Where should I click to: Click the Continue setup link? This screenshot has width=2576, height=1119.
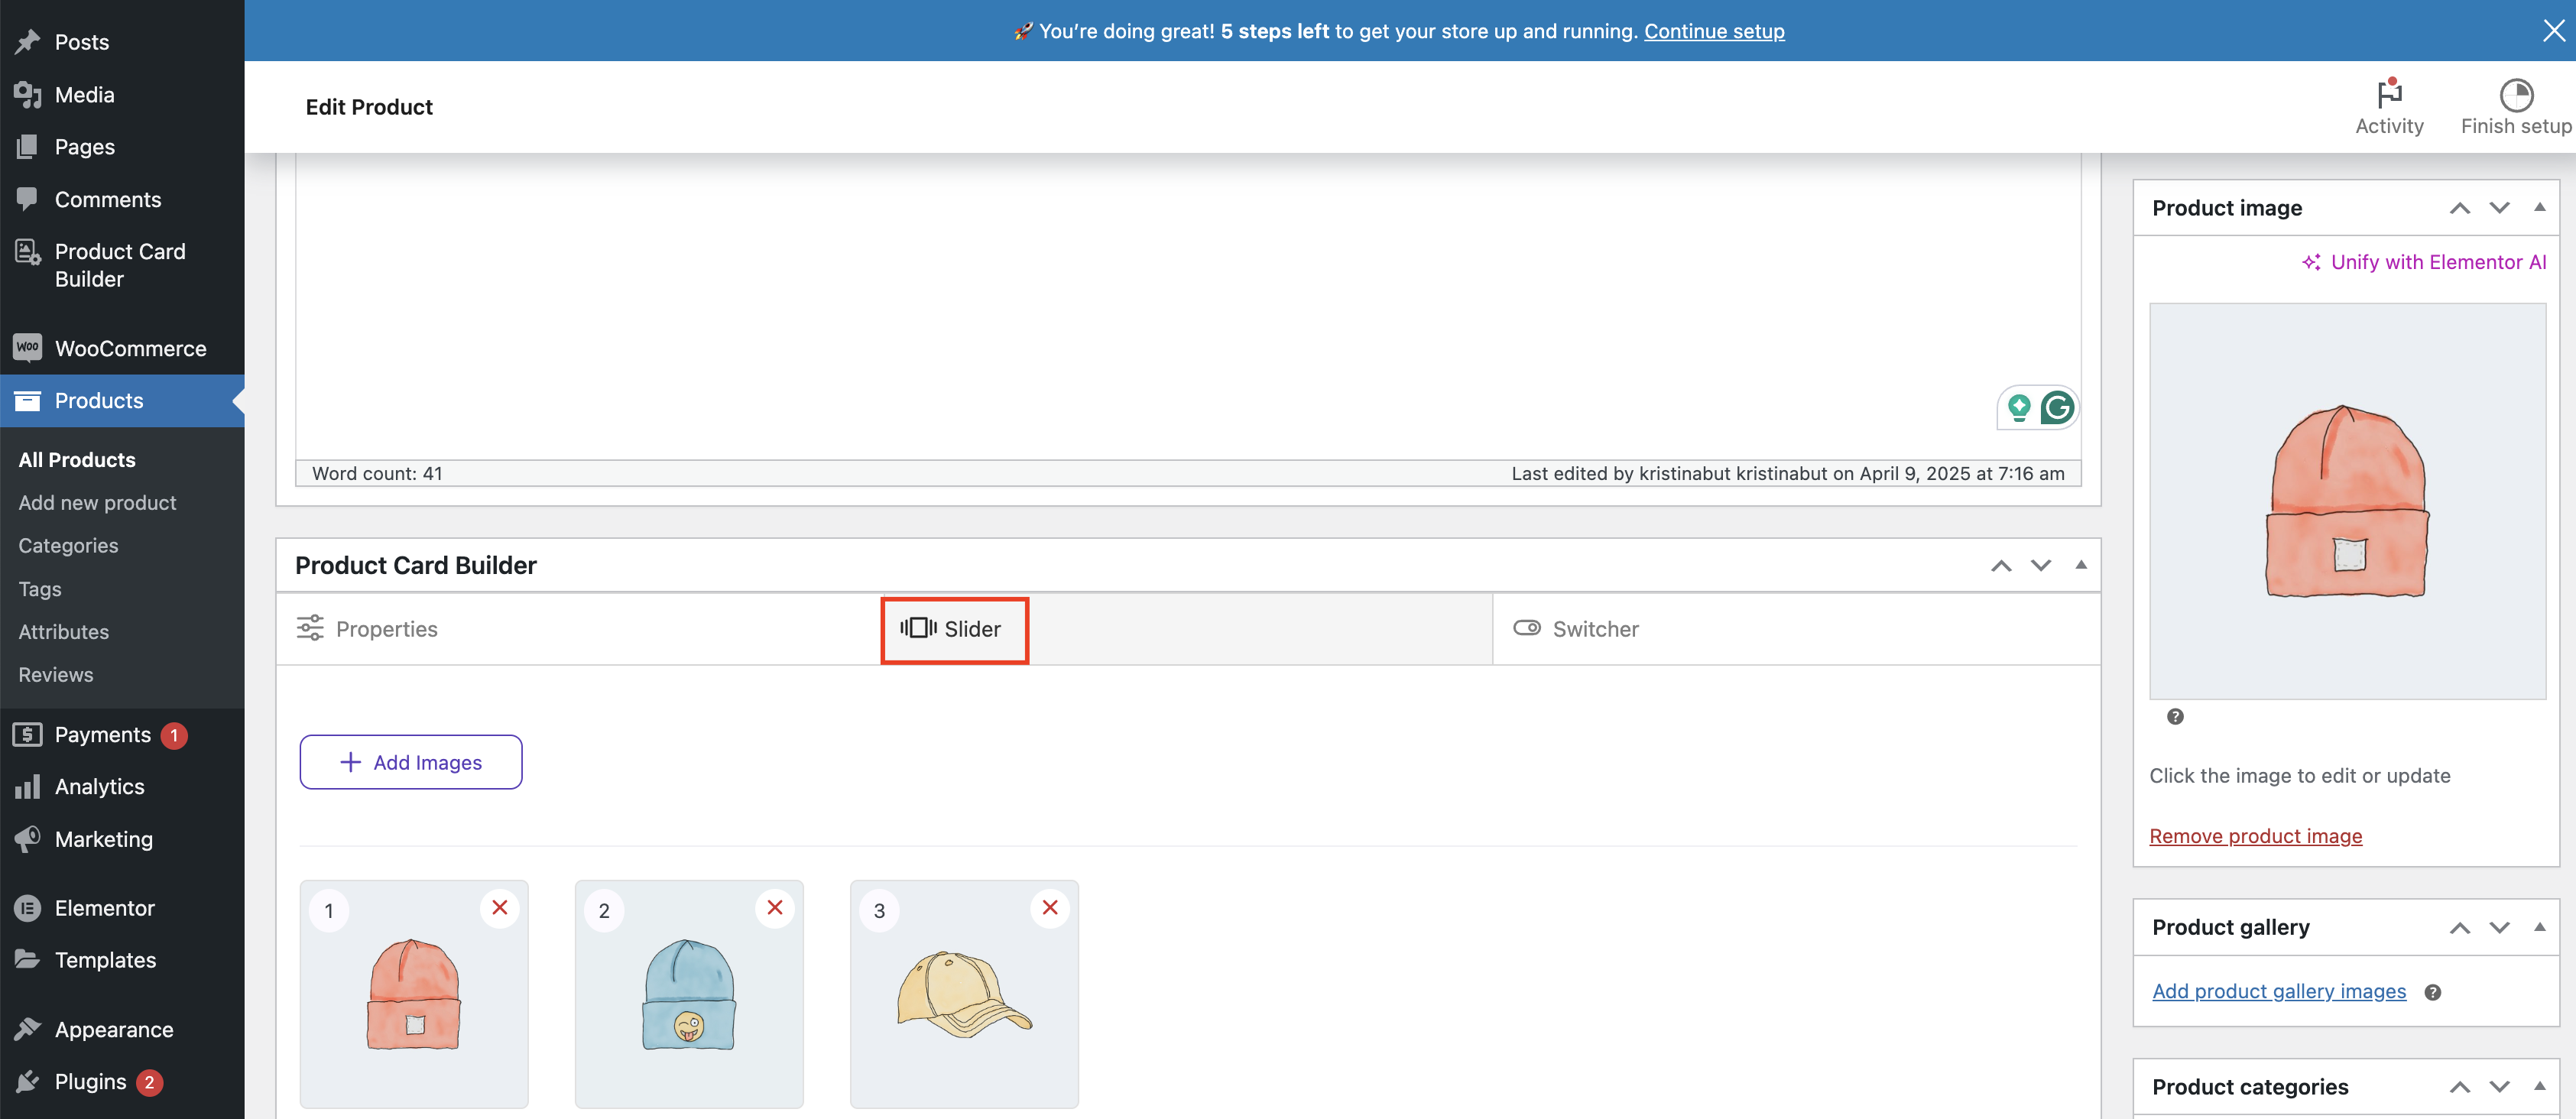(1714, 31)
